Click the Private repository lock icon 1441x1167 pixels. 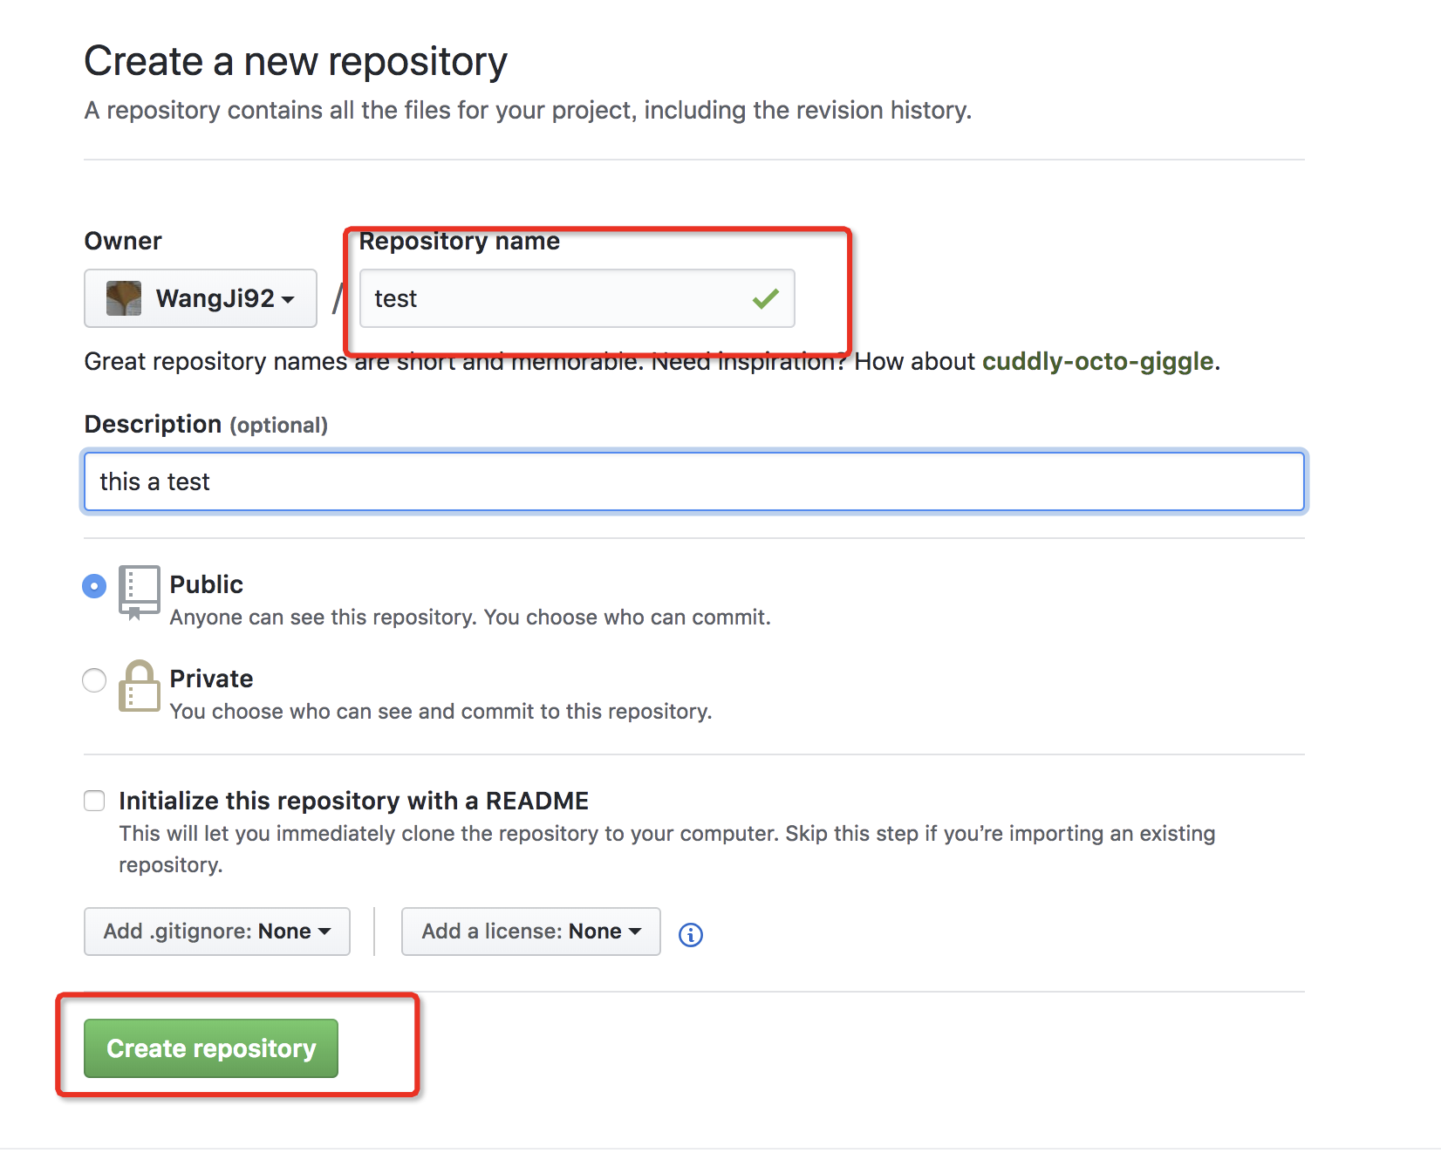coord(139,686)
